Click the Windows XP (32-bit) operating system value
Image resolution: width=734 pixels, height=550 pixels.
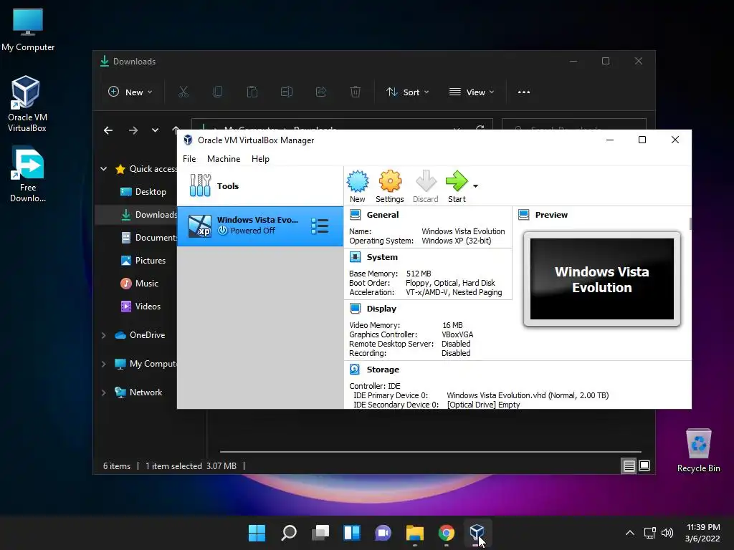pyautogui.click(x=457, y=241)
